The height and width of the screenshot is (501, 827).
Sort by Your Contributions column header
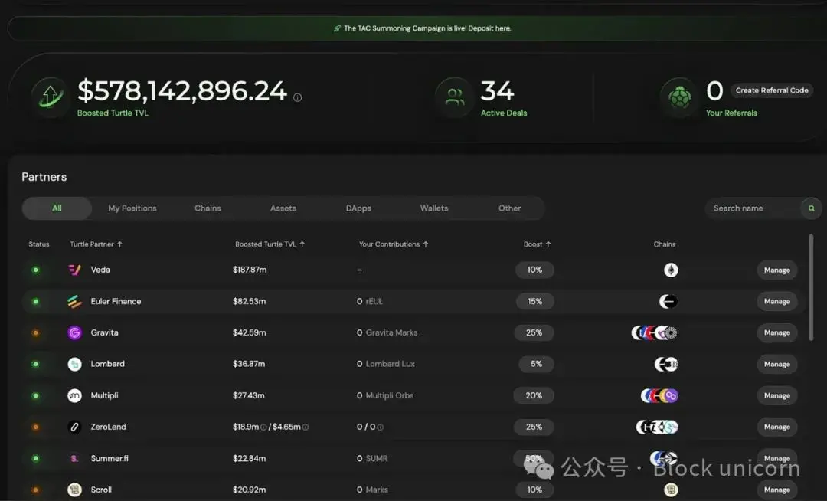pos(393,244)
